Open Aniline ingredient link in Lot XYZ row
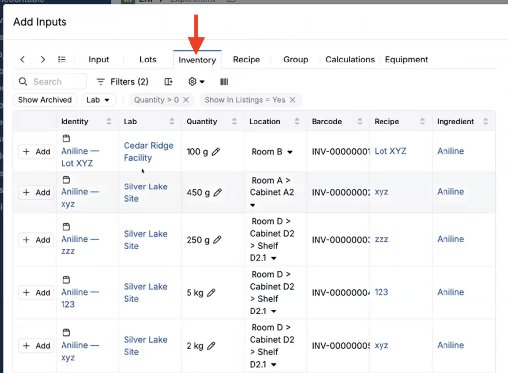Screen dimensions: 508x373 click(x=450, y=151)
